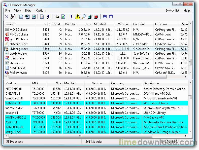Sort processes by Priority column header
The height and width of the screenshot is (150, 199).
tap(70, 24)
